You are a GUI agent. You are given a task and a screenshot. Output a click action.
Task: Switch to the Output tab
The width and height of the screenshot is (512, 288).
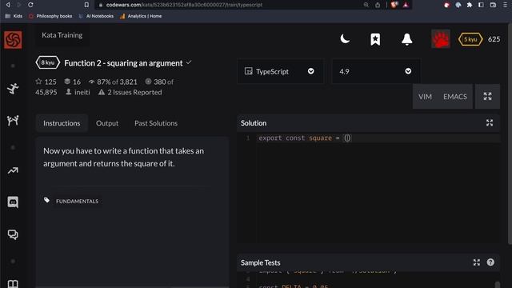(107, 123)
